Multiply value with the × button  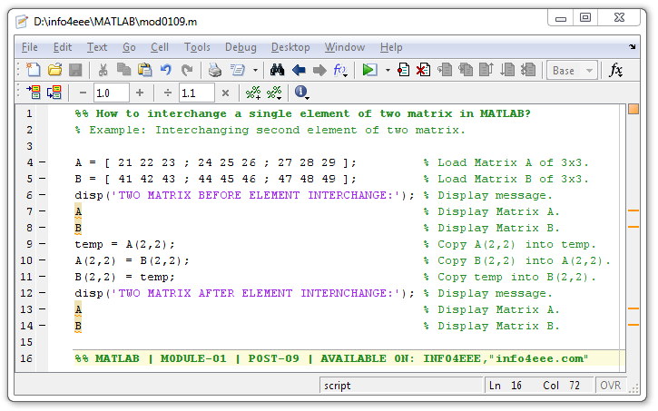click(225, 93)
